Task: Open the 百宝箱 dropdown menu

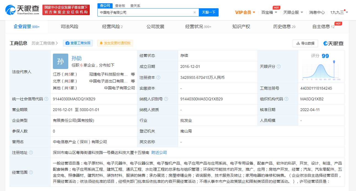Action: point(269,12)
